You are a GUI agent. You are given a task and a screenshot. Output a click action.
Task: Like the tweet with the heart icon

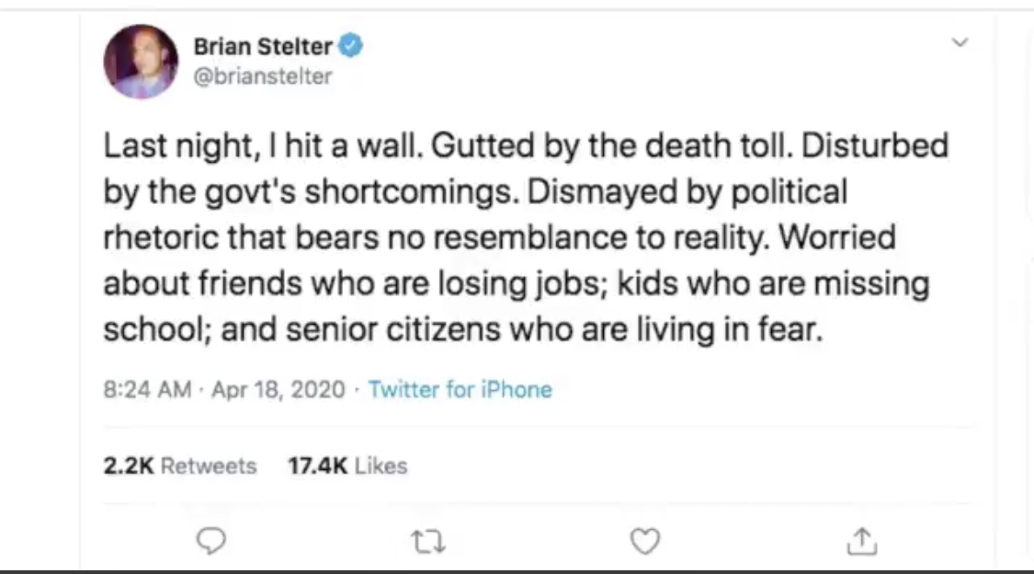645,541
